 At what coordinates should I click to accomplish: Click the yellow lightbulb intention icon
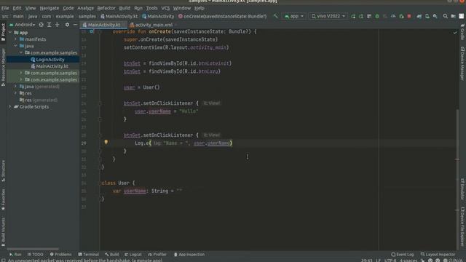(x=106, y=143)
